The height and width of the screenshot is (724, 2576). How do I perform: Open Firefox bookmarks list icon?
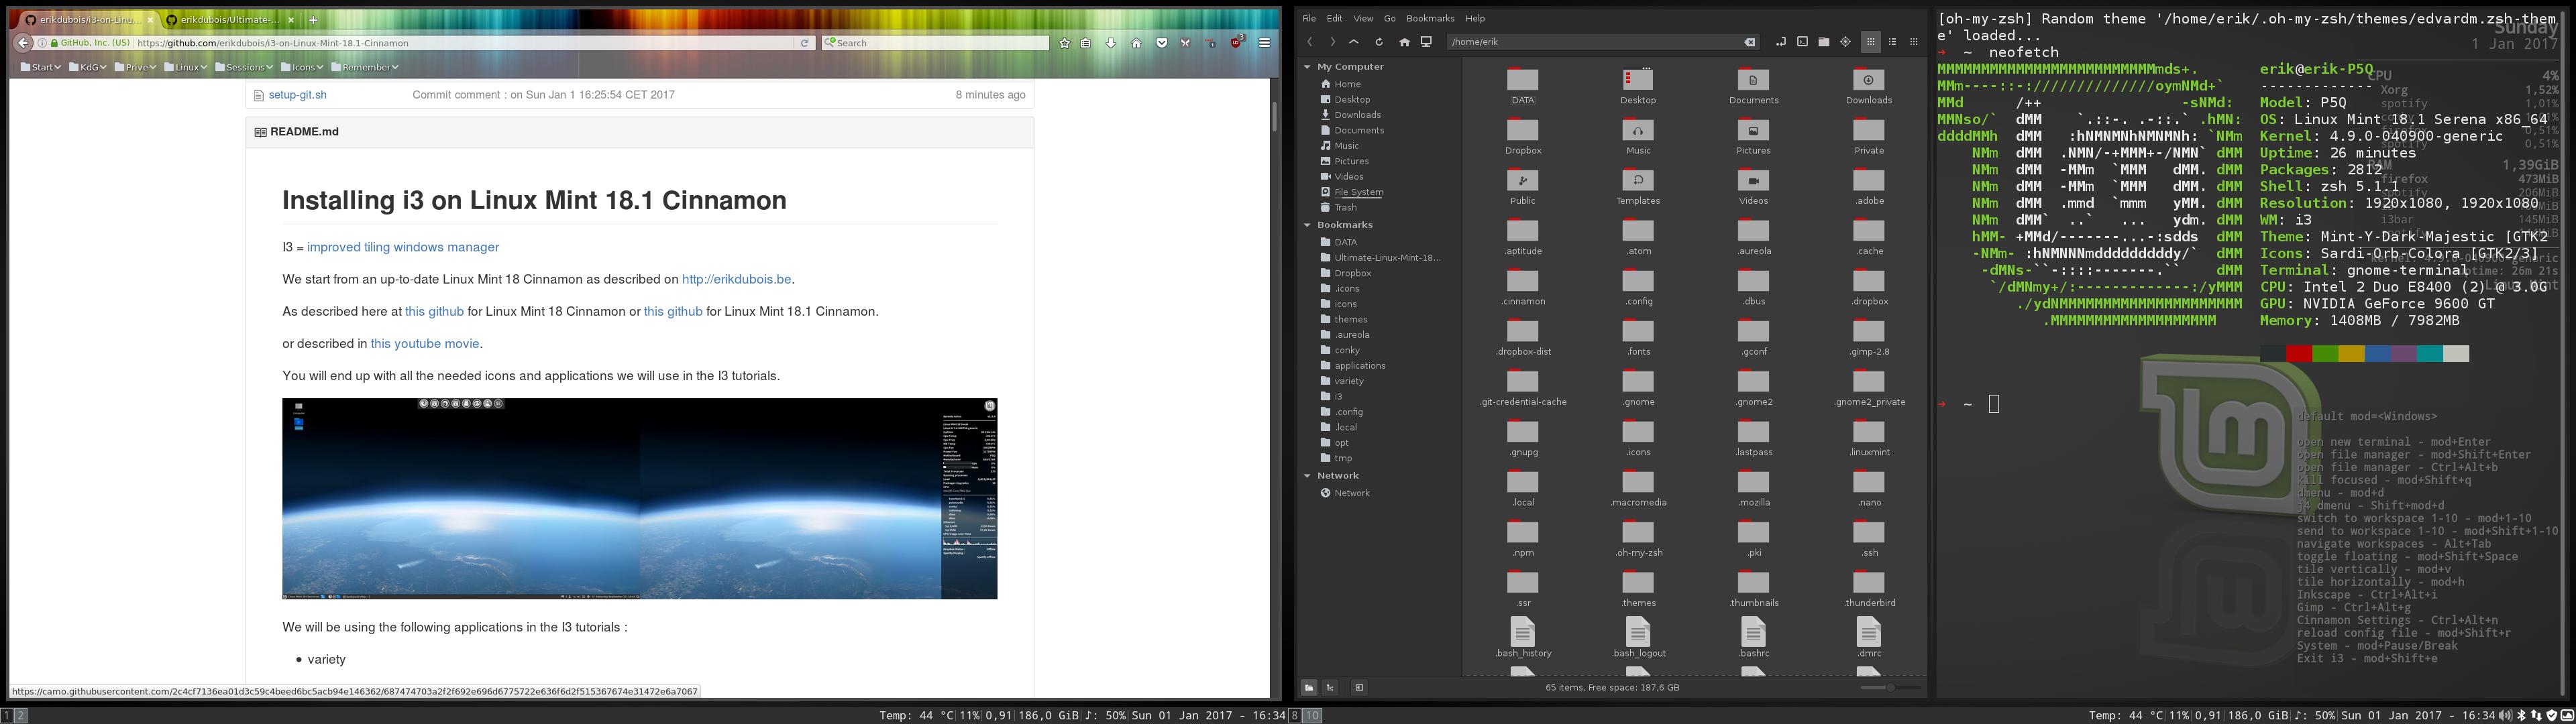[x=1086, y=43]
